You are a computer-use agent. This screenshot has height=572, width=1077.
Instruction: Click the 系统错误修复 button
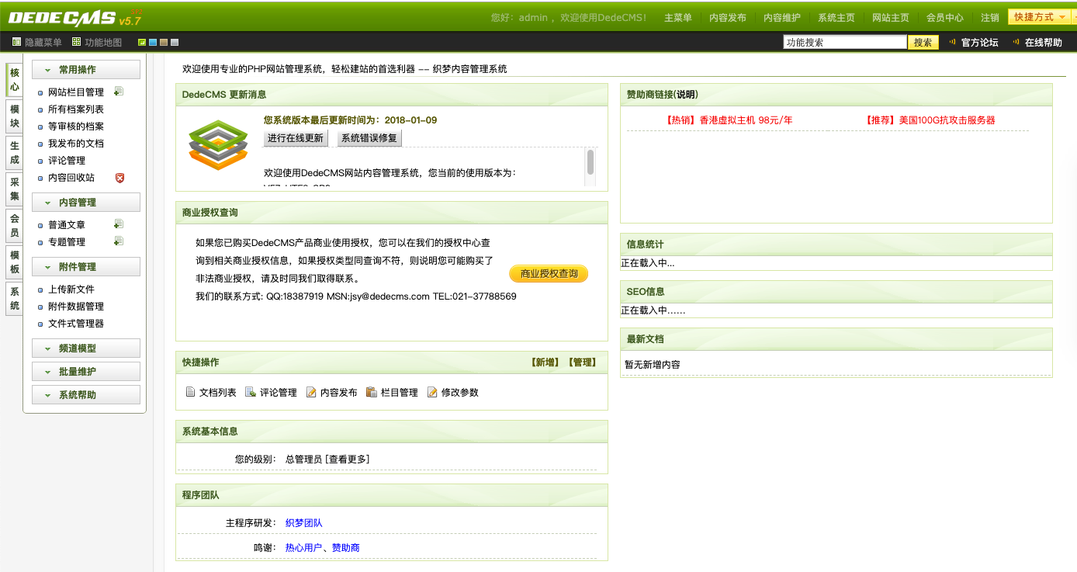click(369, 138)
